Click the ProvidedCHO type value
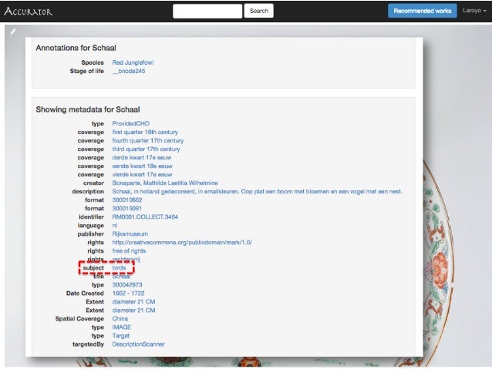Viewport: 492px width, 369px height. click(x=131, y=123)
